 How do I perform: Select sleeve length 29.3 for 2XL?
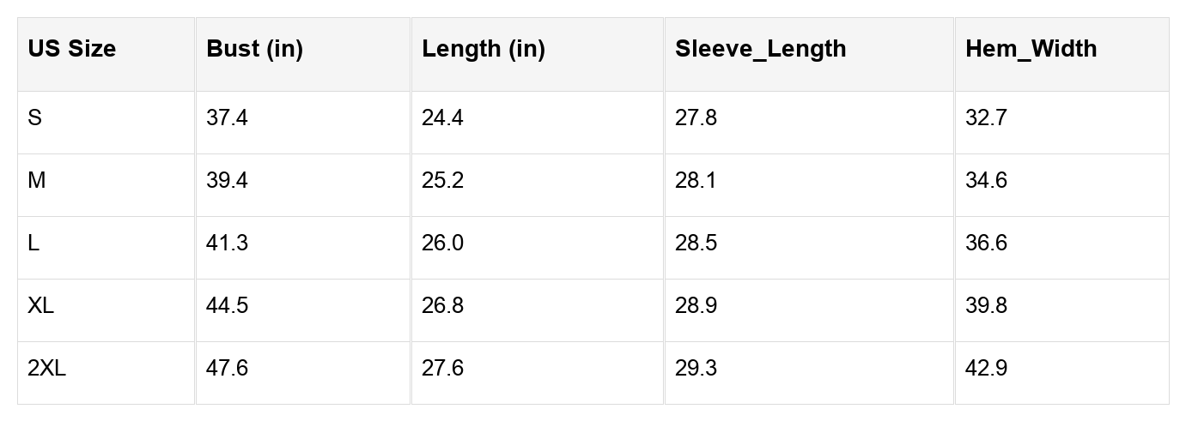pyautogui.click(x=696, y=368)
